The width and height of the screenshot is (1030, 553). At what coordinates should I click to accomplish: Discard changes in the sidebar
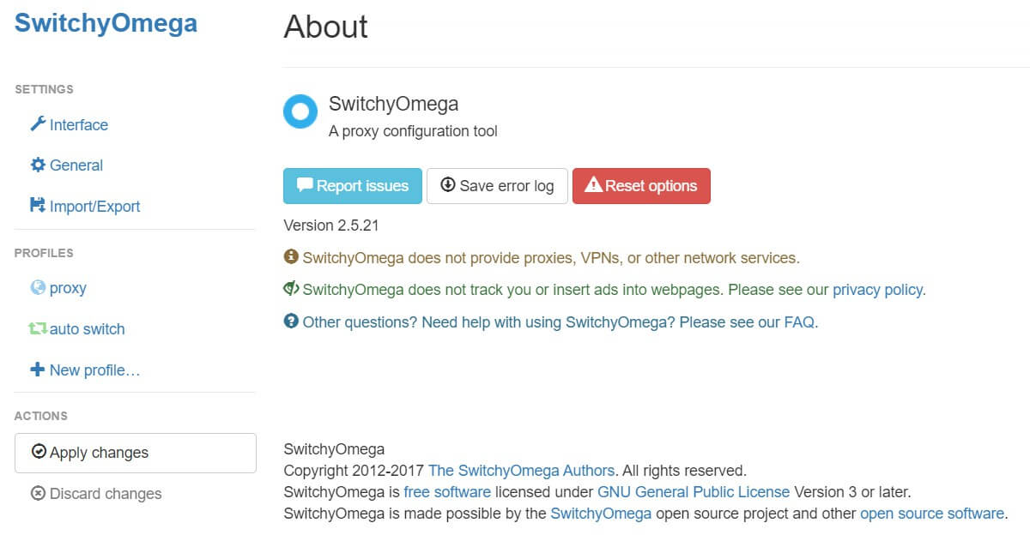tap(105, 494)
